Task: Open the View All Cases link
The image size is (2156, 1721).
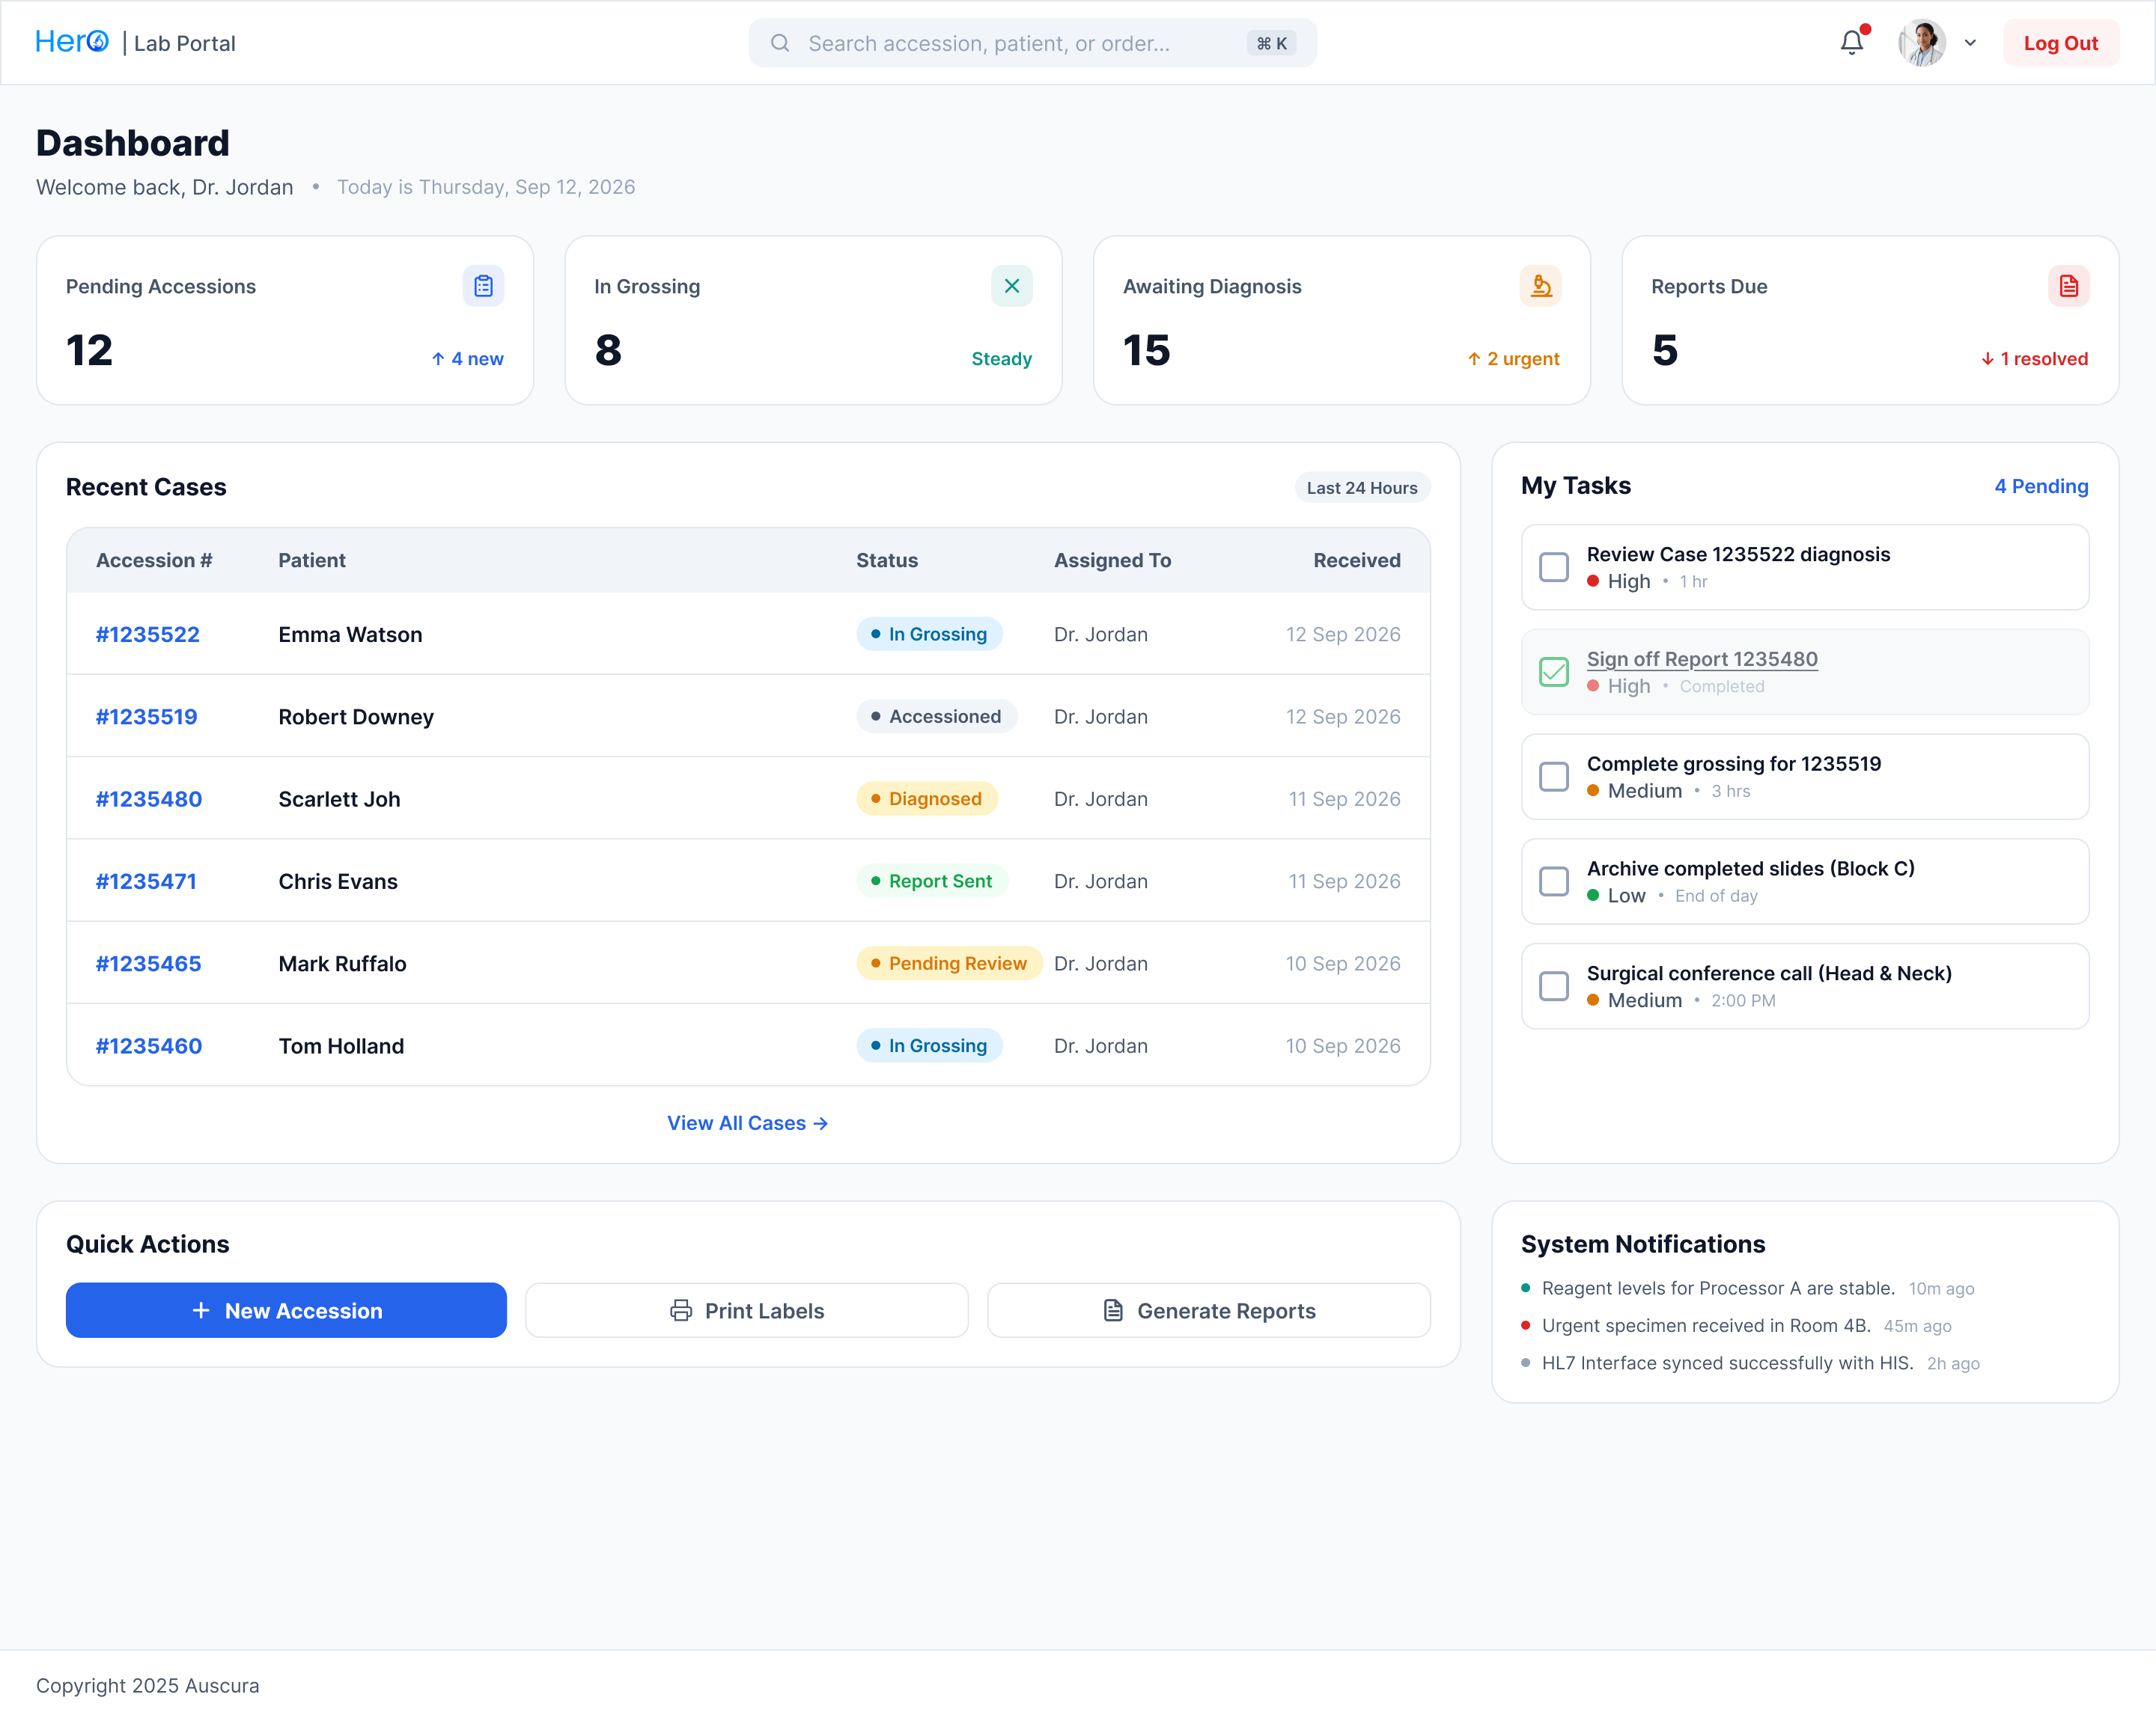Action: pyautogui.click(x=747, y=1123)
